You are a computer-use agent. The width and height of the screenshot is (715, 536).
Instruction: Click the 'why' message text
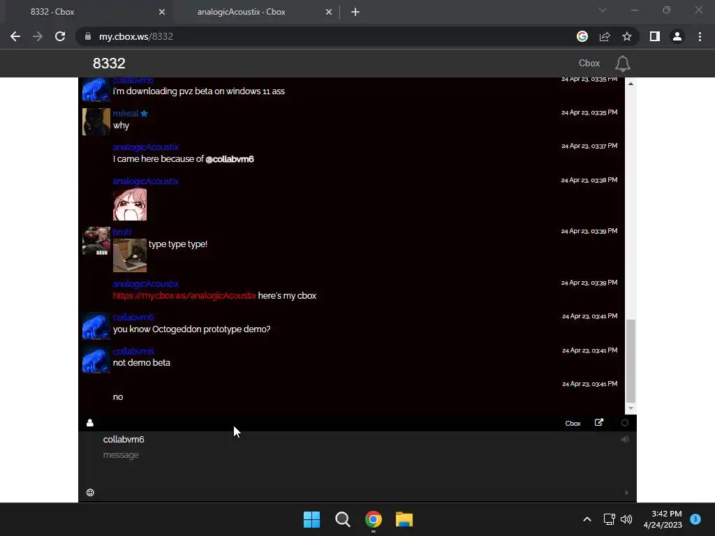pyautogui.click(x=121, y=126)
